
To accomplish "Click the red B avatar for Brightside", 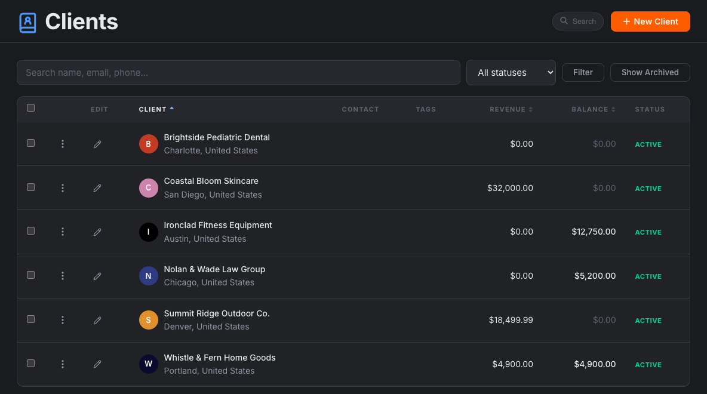I will click(148, 144).
